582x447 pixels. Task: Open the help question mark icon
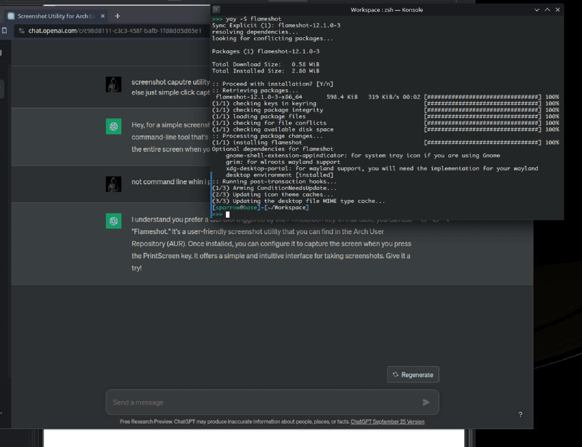point(520,414)
